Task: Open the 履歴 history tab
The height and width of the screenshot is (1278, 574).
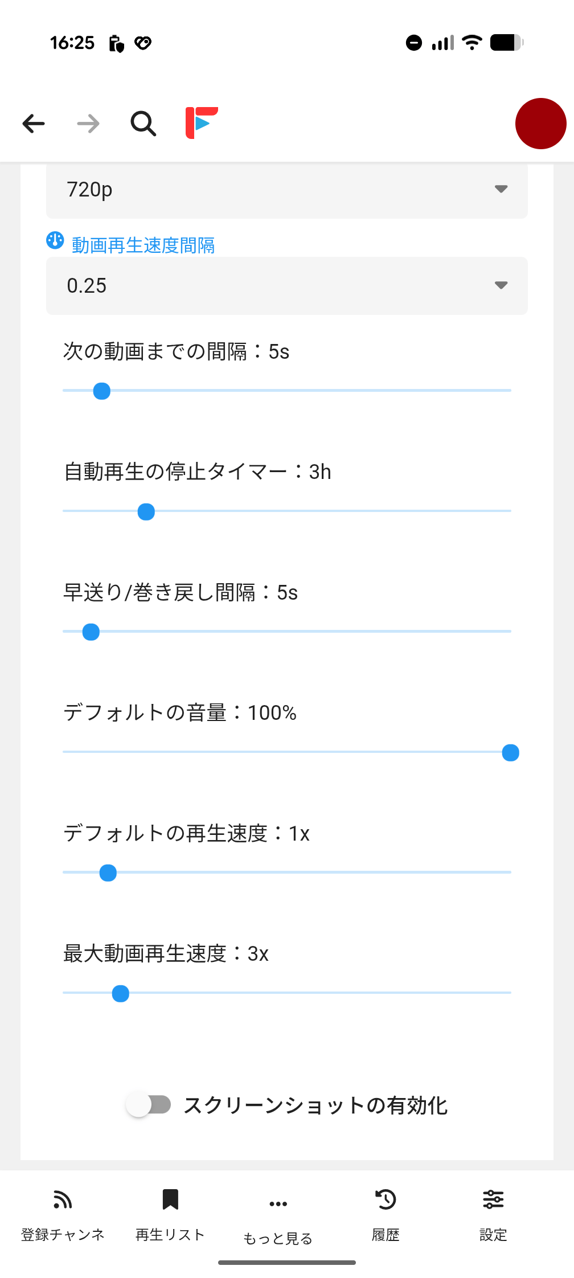Action: point(386,1199)
